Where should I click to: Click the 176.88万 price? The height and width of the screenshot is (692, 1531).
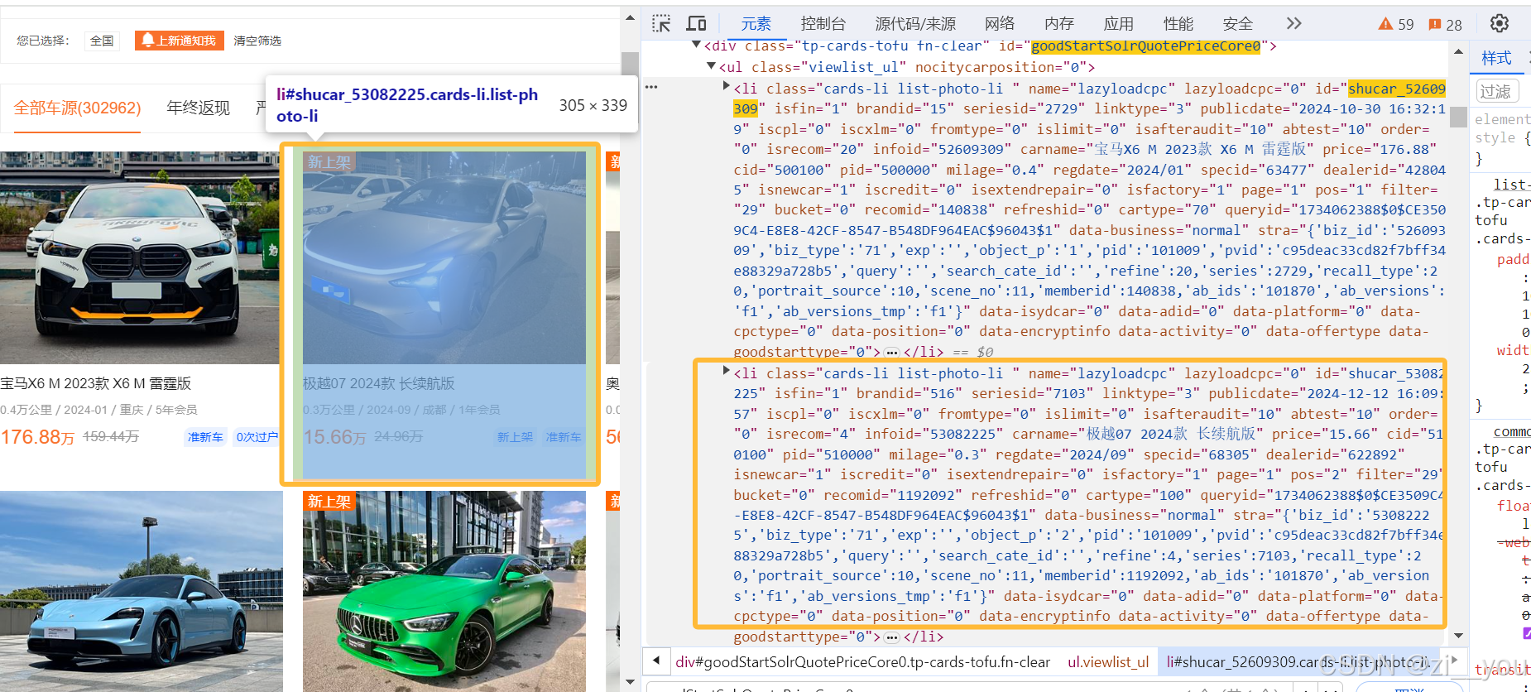(x=37, y=436)
